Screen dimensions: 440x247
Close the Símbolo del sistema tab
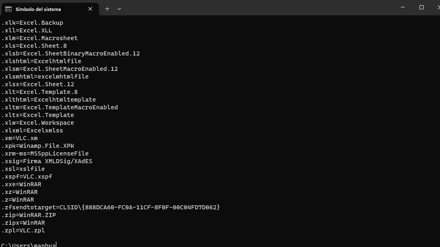90,9
